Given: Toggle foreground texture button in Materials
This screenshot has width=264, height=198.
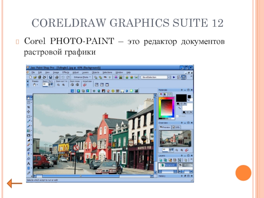Looking at the screenshot, I should pyautogui.click(x=181, y=104).
